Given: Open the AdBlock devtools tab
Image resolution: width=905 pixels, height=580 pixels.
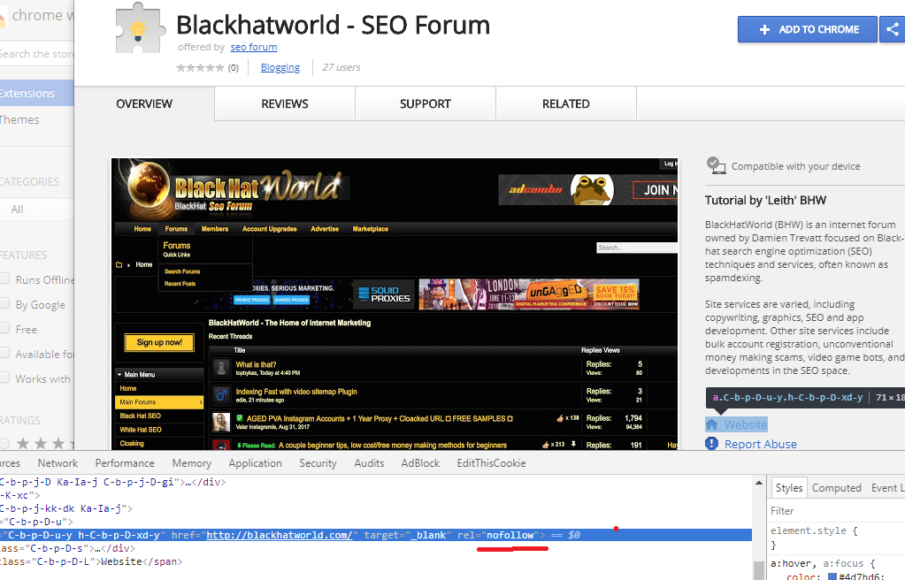Looking at the screenshot, I should (420, 462).
